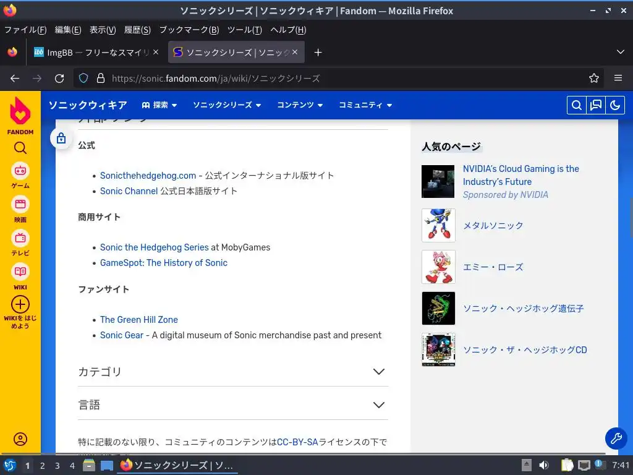Viewport: 633px width, 475px height.
Task: Click the site security padlock icon
Action: tap(101, 78)
